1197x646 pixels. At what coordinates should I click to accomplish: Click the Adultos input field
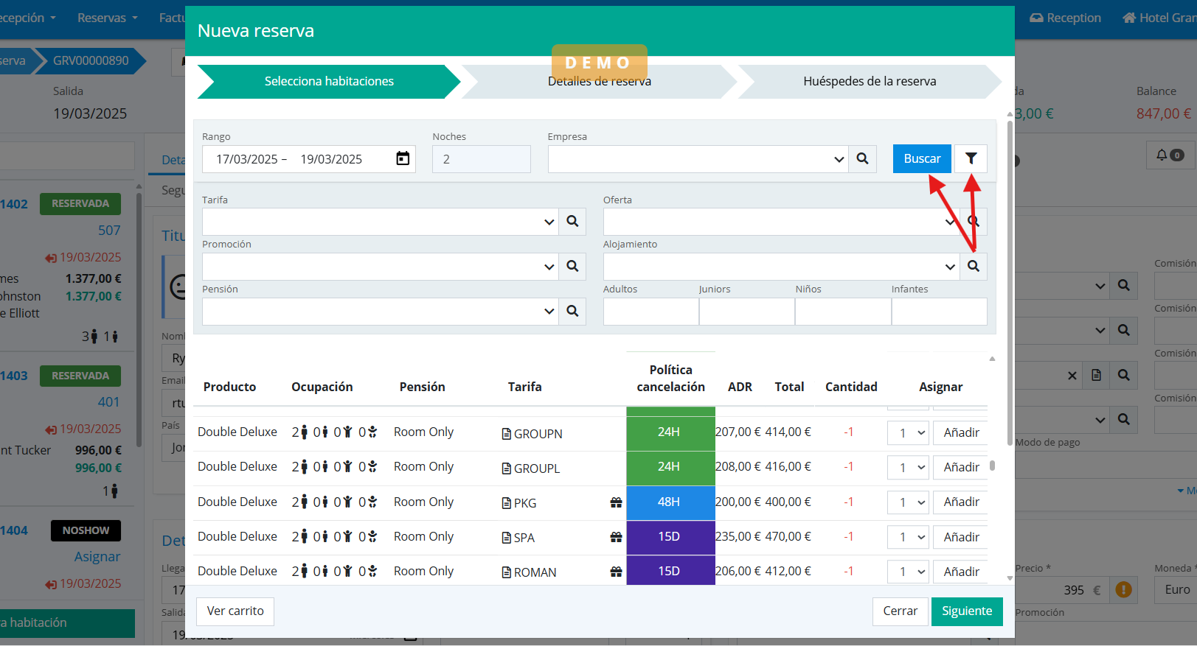coord(650,312)
